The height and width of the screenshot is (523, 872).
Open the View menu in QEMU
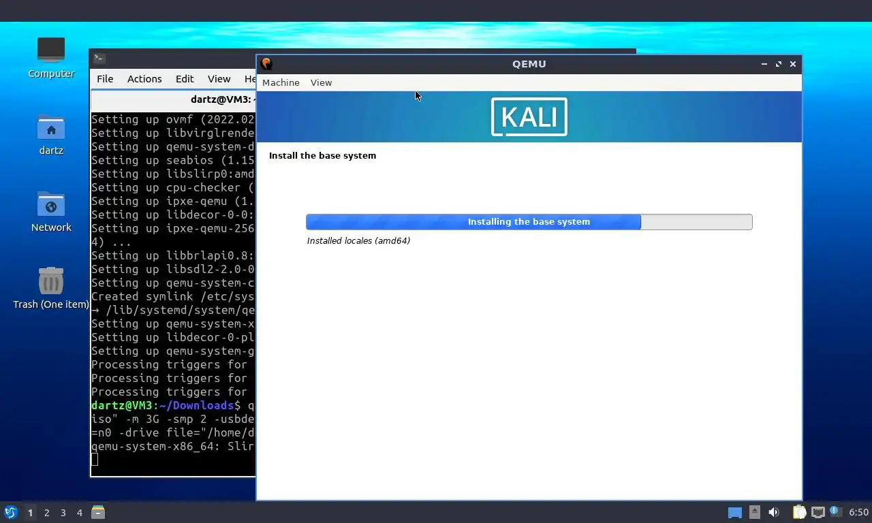321,82
